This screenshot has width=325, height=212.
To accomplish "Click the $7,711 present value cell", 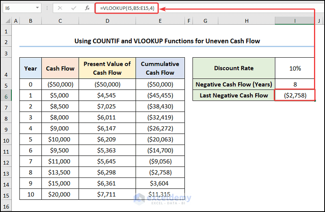I will point(107,194).
